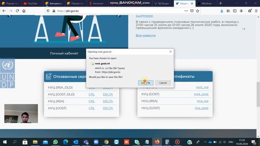Open a new browser tab

pyautogui.click(x=221, y=3)
